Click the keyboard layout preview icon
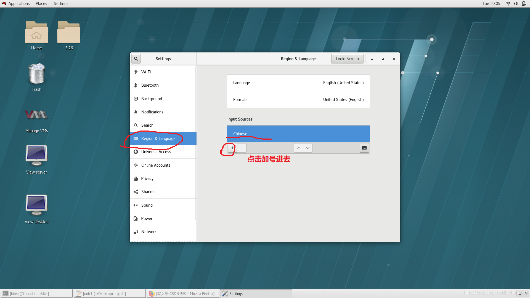The height and width of the screenshot is (298, 530). pyautogui.click(x=364, y=148)
